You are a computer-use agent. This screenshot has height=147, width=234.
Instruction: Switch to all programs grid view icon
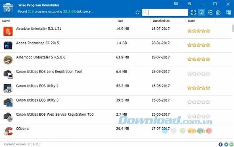pyautogui.click(x=193, y=12)
